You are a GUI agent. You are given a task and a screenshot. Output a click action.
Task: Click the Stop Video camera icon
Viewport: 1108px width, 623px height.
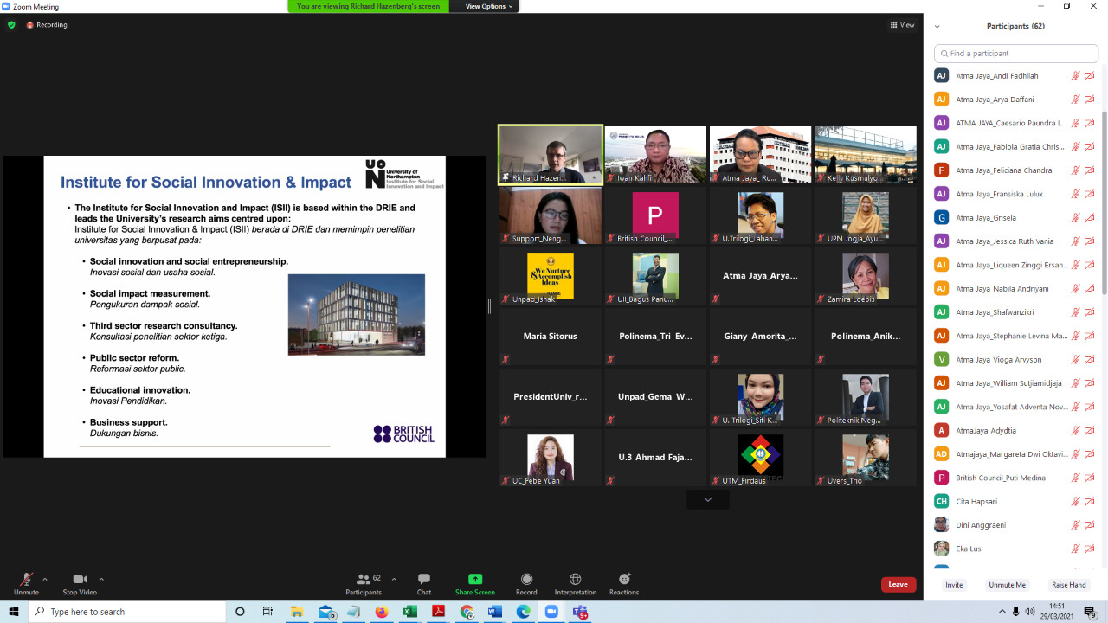(80, 579)
